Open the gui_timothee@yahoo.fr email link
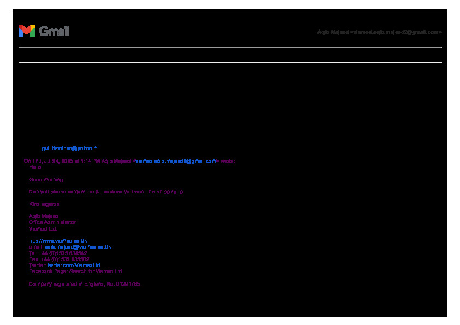 69,148
